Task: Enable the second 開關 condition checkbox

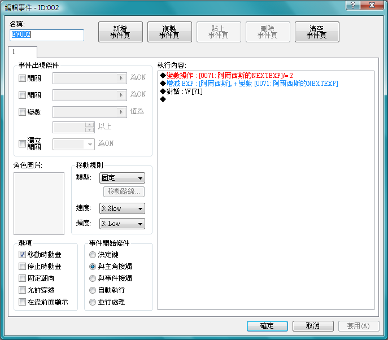Action: (22, 95)
